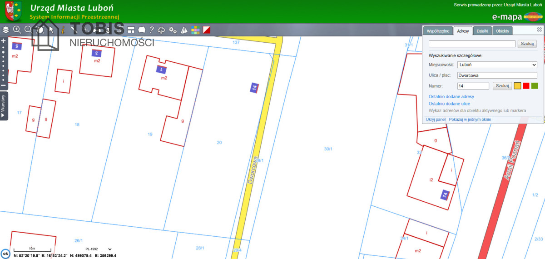Screen dimensions: 545x259
Task: Click the Ukryj panel link
Action: pos(436,120)
